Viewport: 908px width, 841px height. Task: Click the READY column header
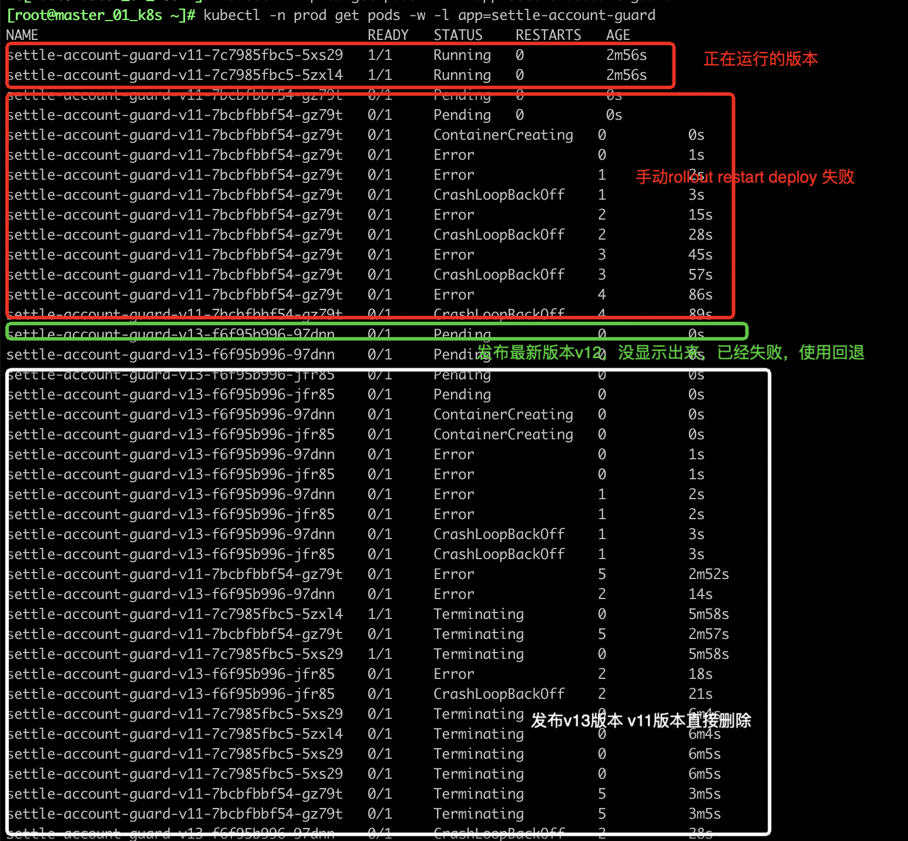[x=388, y=35]
